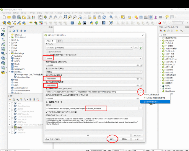Viewport: 189px width, 151px height.
Task: Open the input layer alaska dropdown
Action: (89, 48)
